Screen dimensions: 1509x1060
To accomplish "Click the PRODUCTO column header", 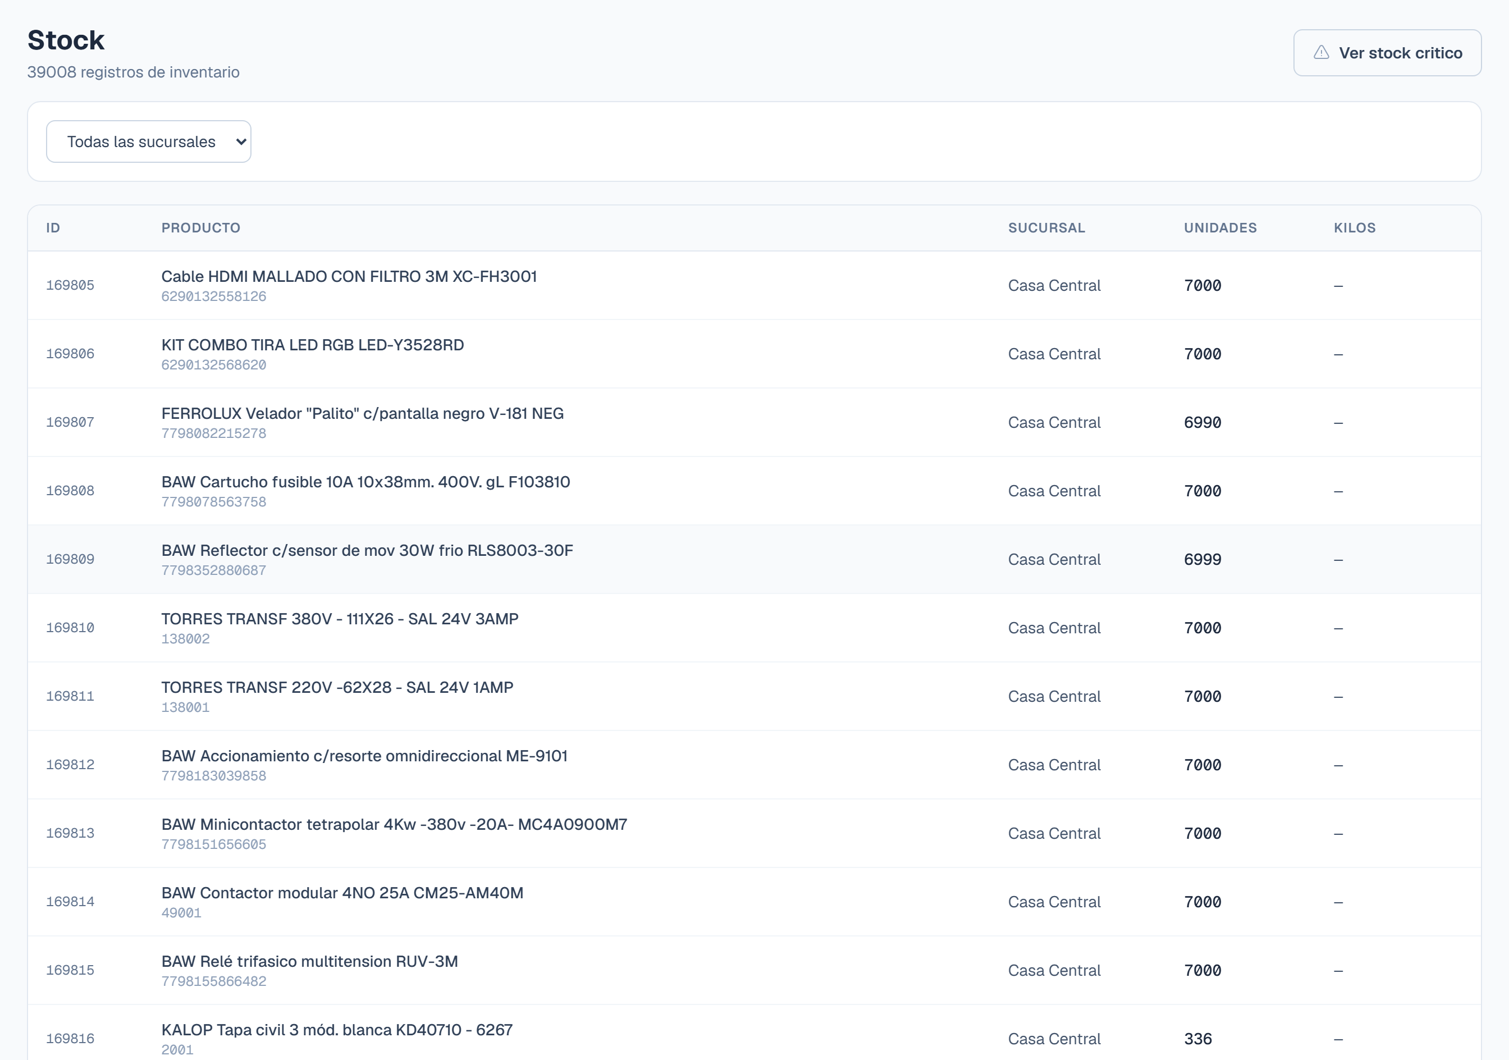I will click(x=201, y=228).
